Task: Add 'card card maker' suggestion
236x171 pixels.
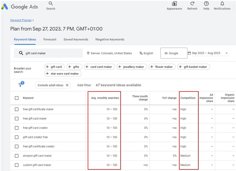Action: [99, 67]
